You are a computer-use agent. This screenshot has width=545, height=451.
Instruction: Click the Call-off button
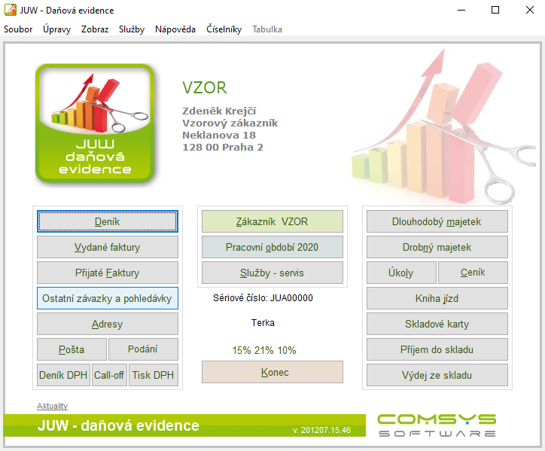(x=109, y=375)
